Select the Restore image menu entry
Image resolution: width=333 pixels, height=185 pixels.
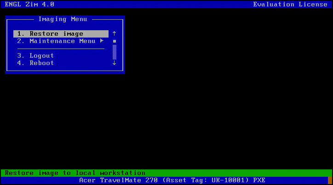point(61,34)
